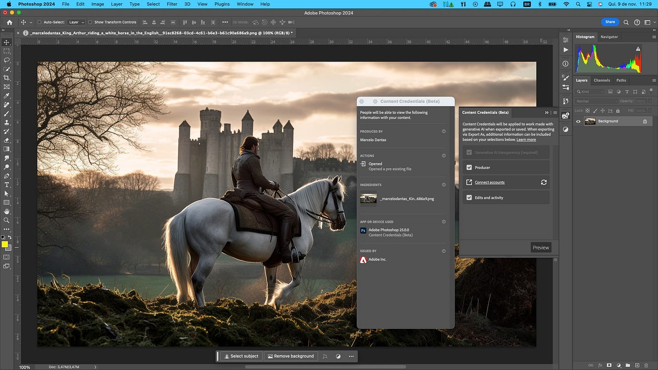Open the Plugins menu
This screenshot has height=370, width=658.
[x=222, y=4]
